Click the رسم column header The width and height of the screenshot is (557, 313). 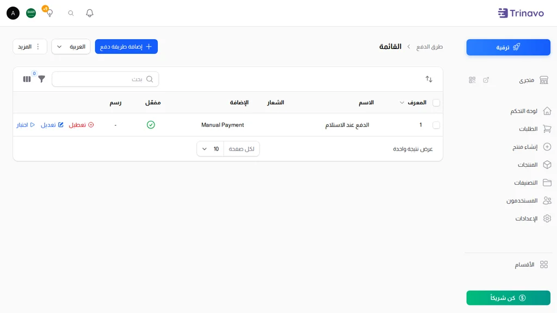[x=115, y=103]
